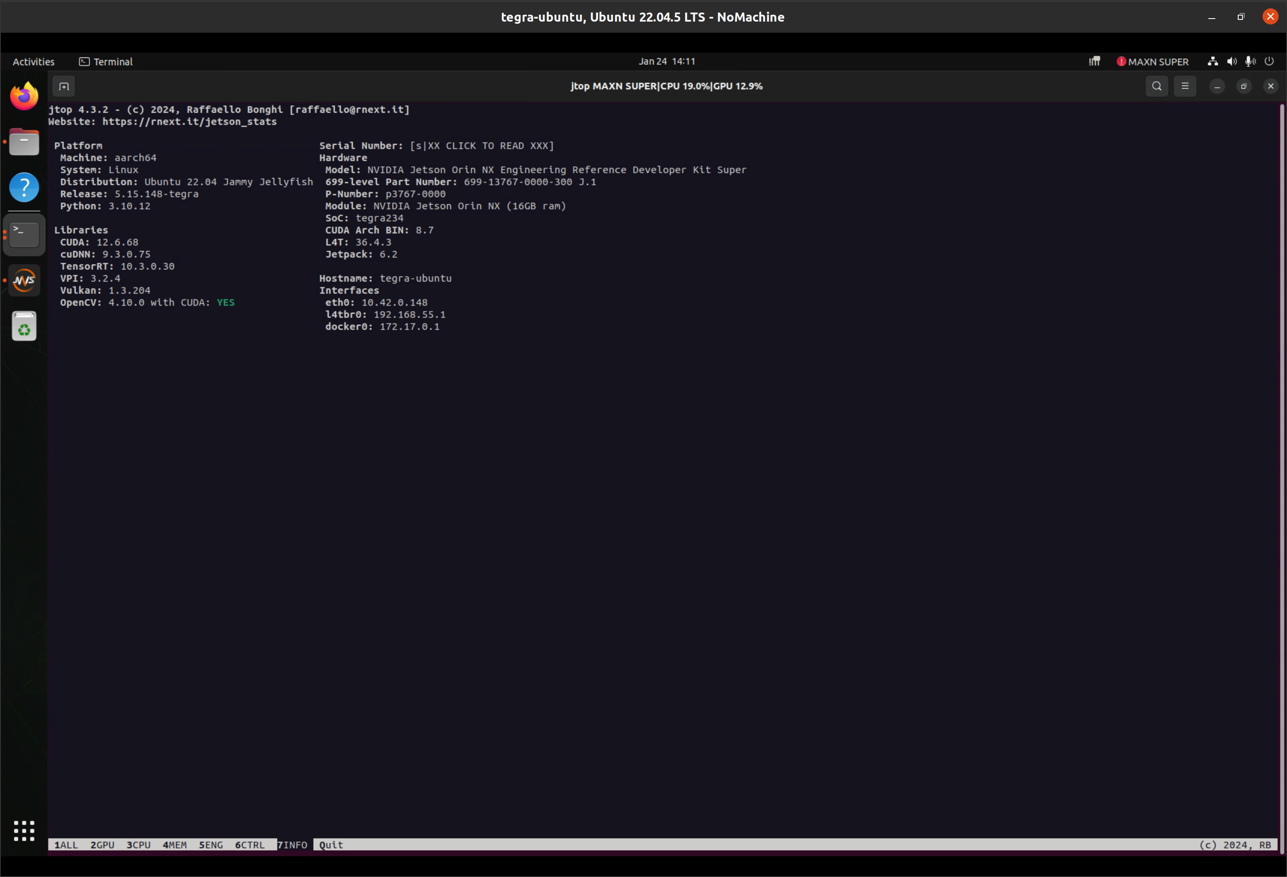This screenshot has height=877, width=1287.
Task: Go to the 6CTRL tab
Action: (250, 845)
